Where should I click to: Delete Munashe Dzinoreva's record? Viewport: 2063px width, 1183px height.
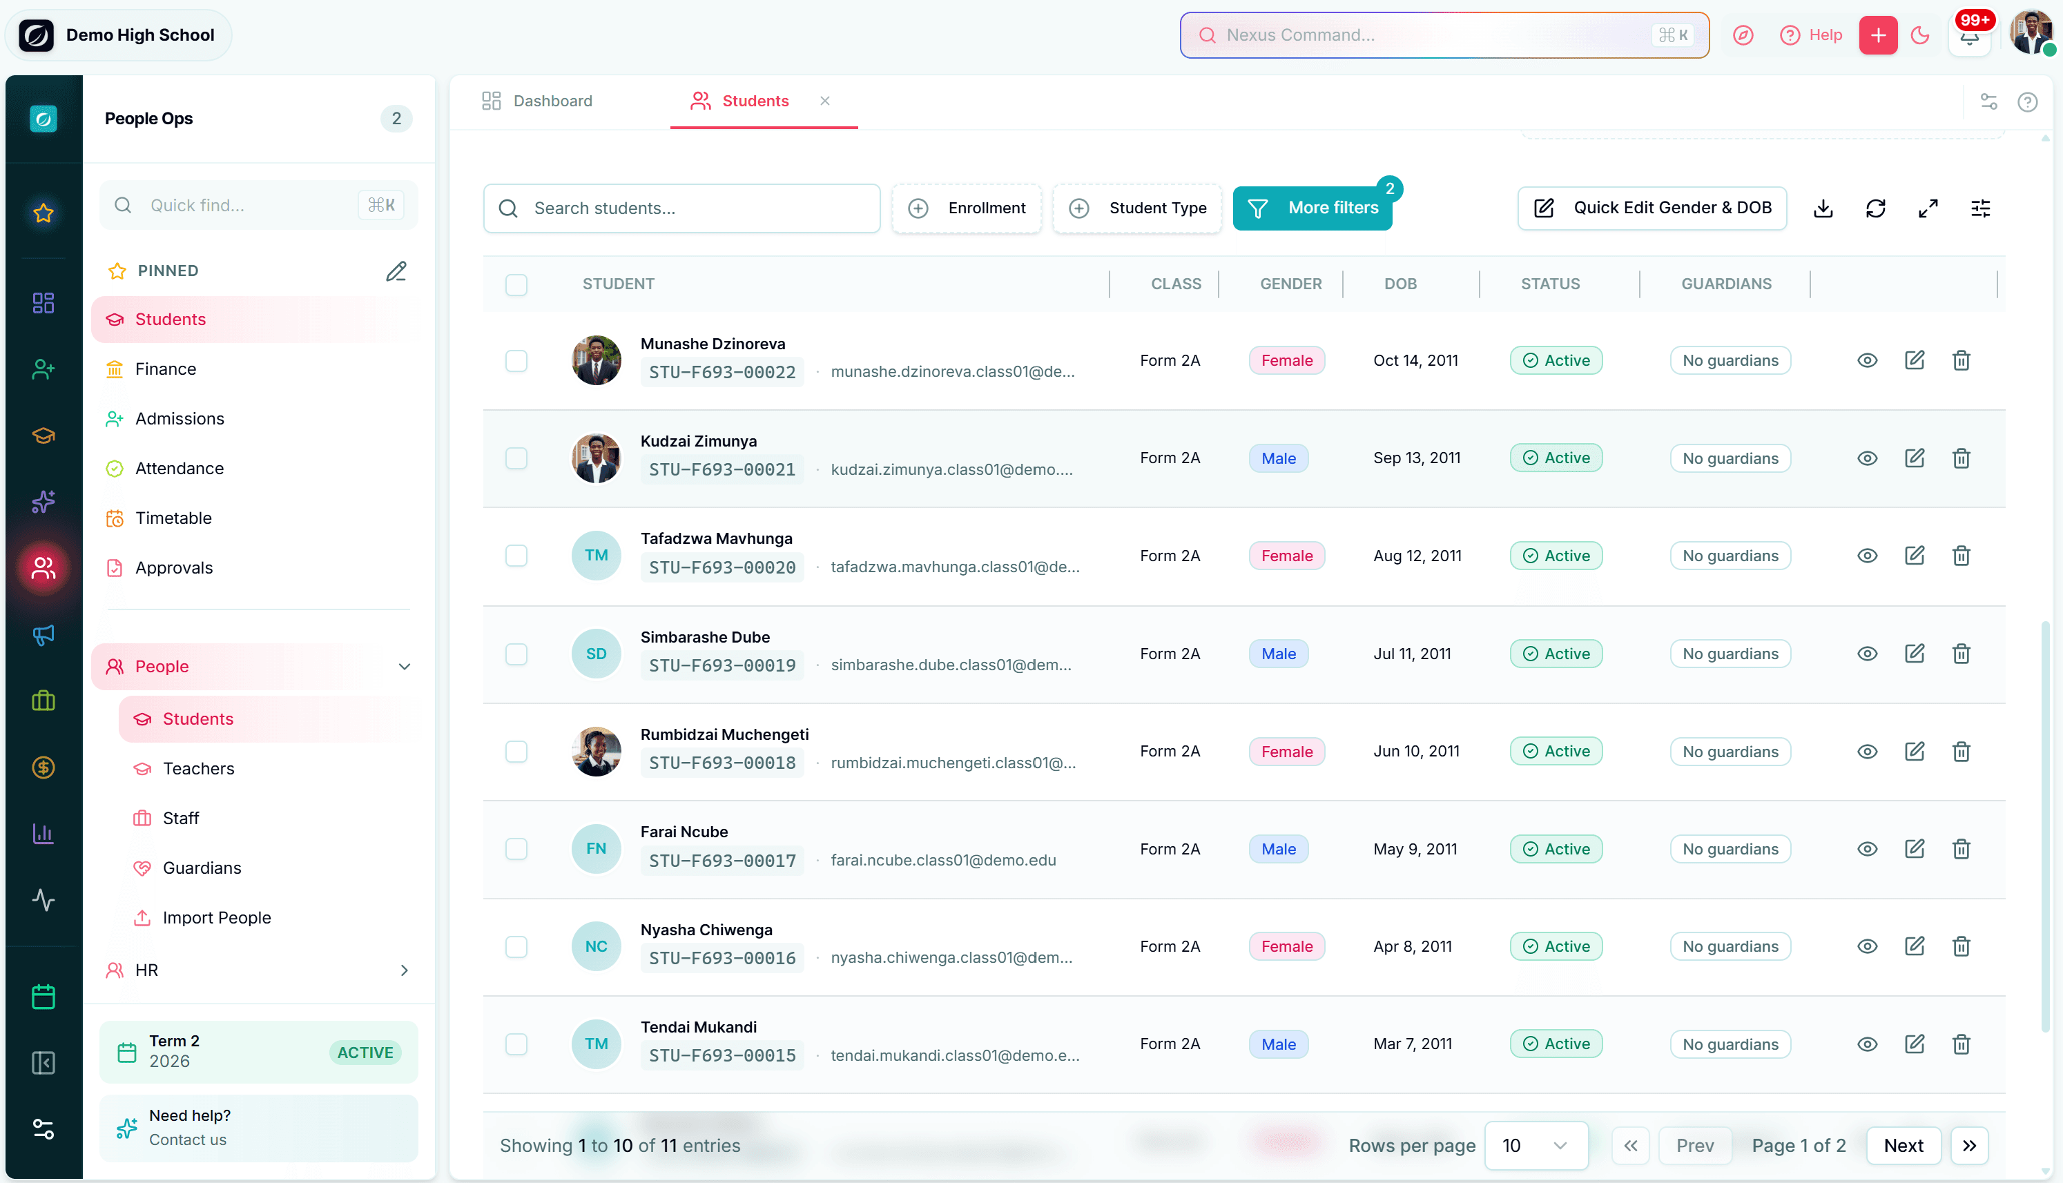(x=1962, y=360)
